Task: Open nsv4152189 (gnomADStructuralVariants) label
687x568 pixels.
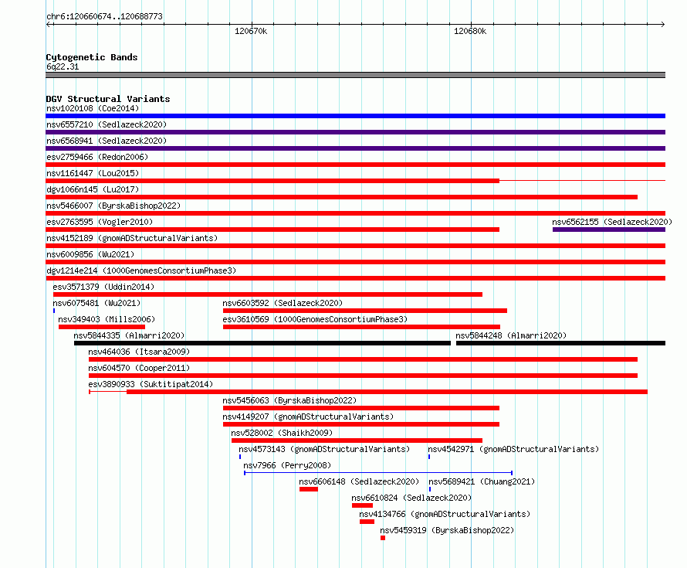Action: click(x=132, y=238)
